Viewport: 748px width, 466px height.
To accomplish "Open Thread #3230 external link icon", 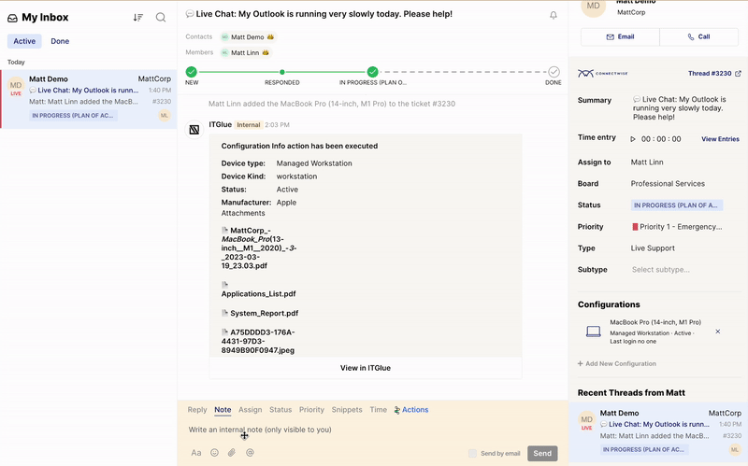I will pyautogui.click(x=738, y=74).
